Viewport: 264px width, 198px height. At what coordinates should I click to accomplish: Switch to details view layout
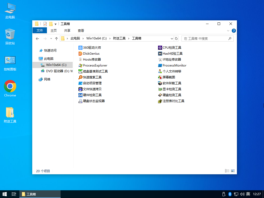227,171
